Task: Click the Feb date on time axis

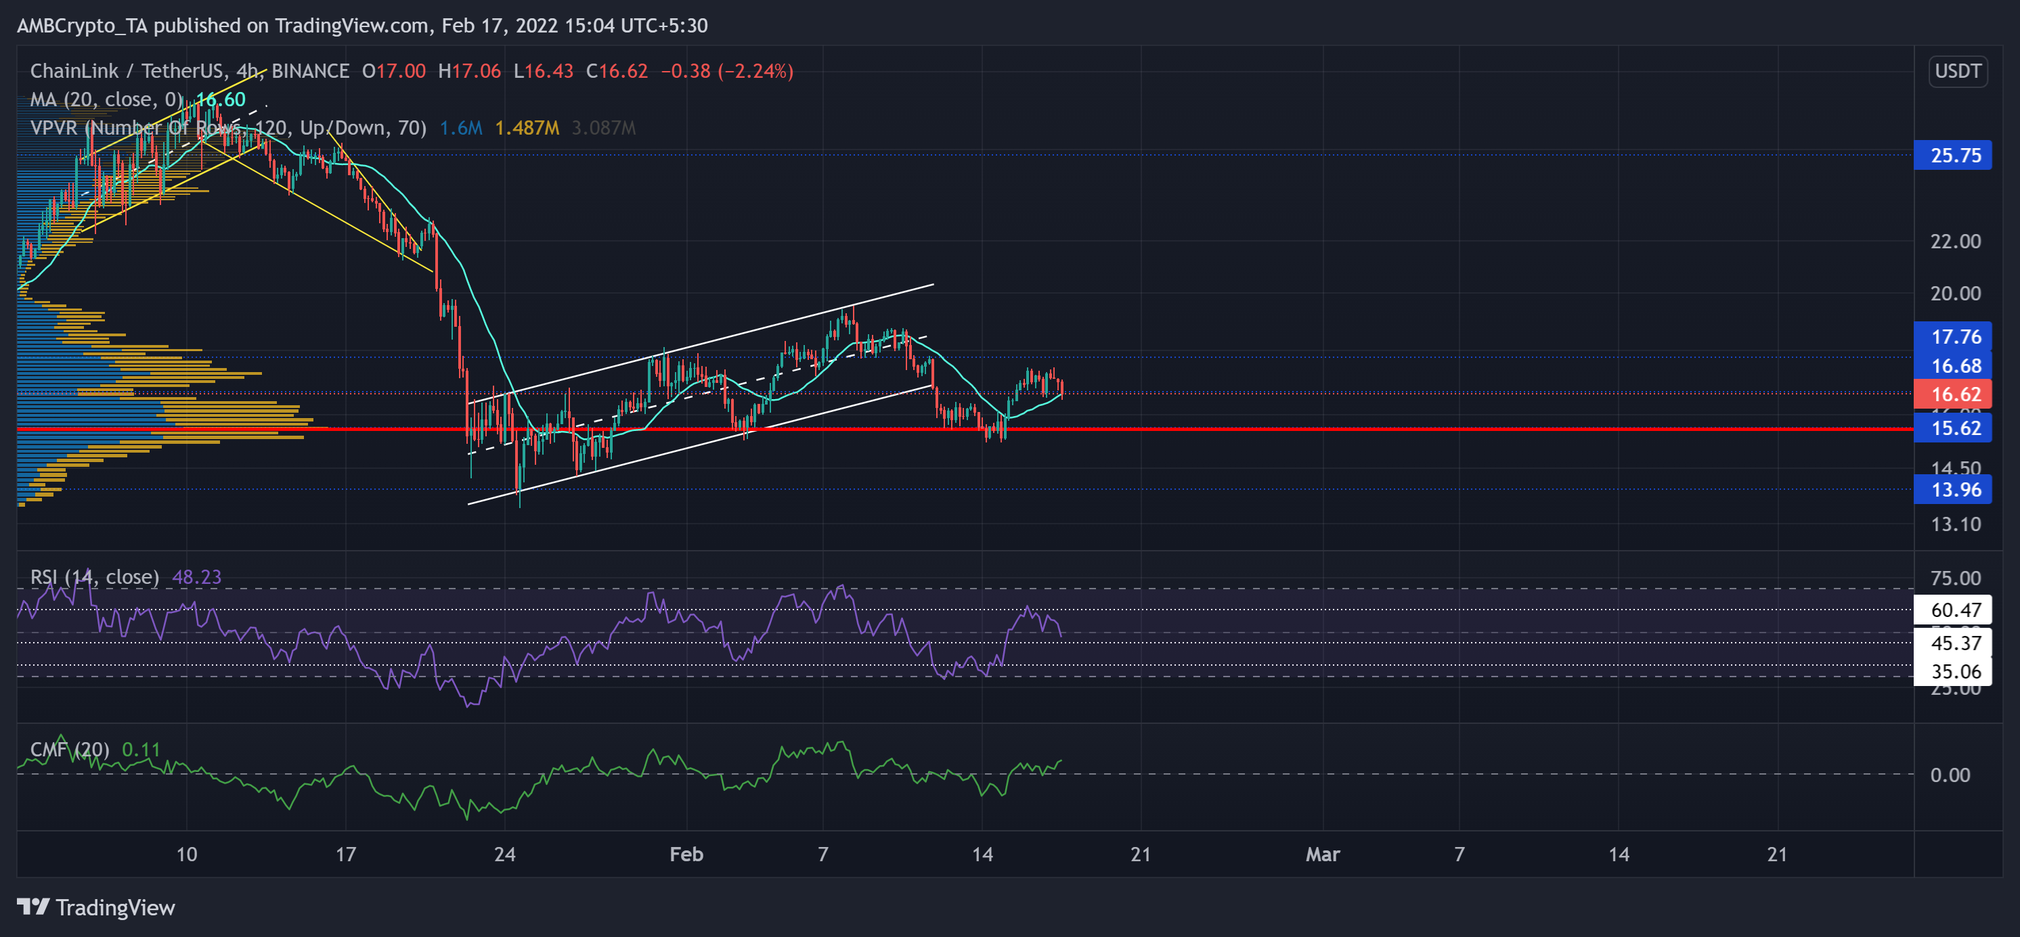Action: pyautogui.click(x=686, y=854)
